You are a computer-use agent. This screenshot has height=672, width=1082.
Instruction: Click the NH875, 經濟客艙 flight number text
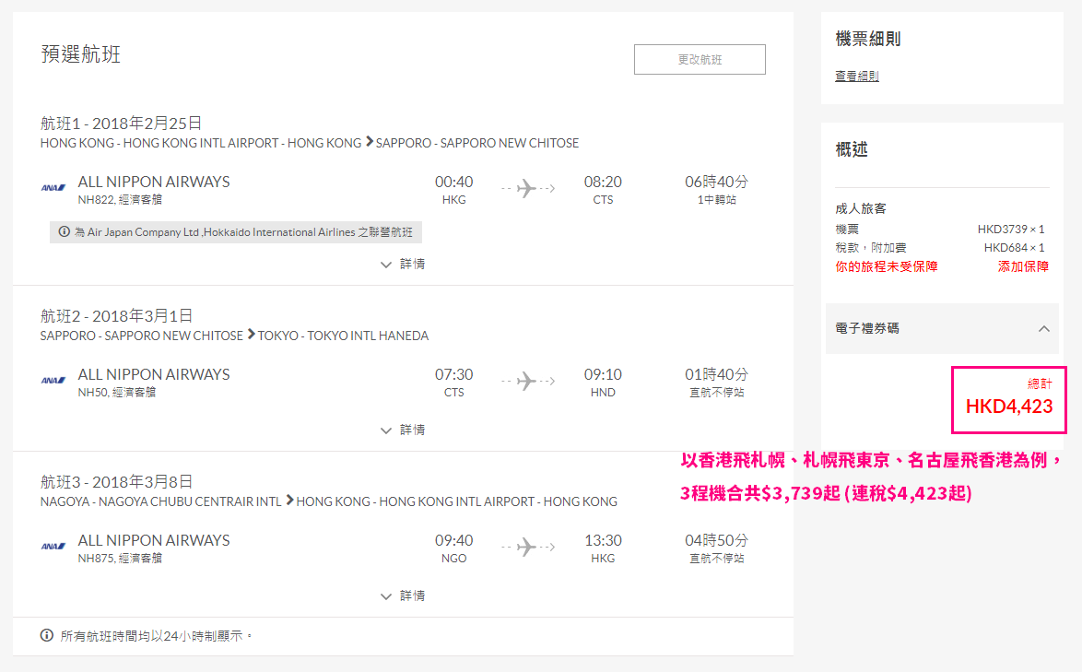tap(120, 559)
